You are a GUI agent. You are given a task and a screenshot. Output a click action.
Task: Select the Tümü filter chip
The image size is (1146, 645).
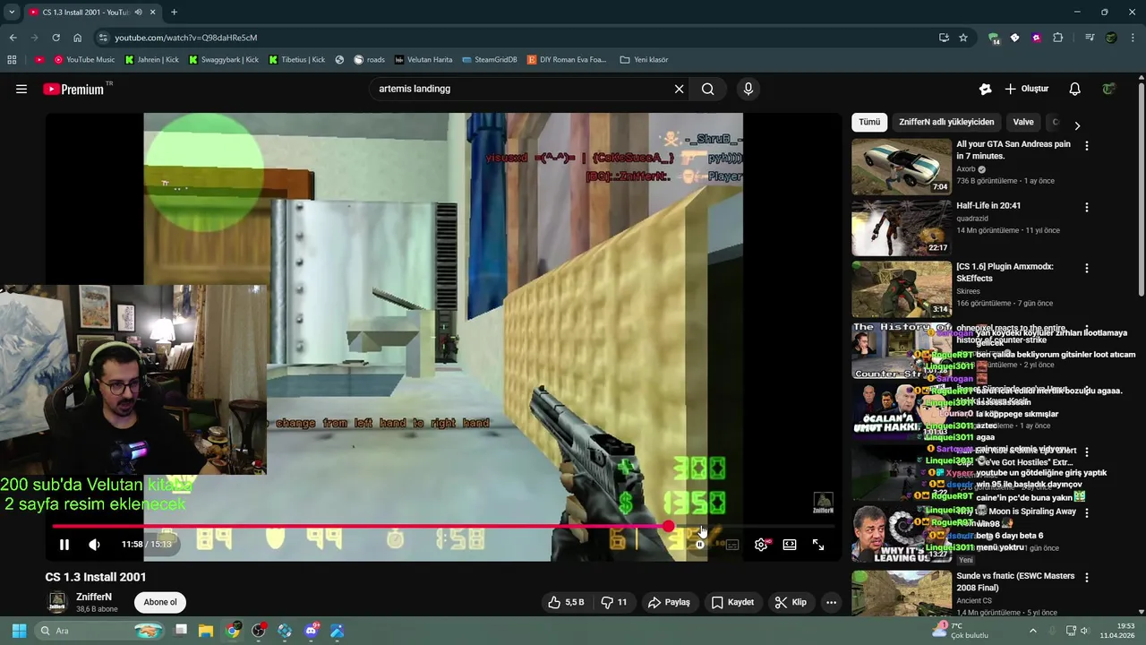pyautogui.click(x=869, y=122)
